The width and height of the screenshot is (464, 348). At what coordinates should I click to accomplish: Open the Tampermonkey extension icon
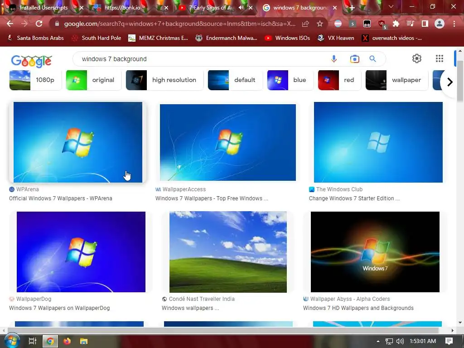pos(367,24)
